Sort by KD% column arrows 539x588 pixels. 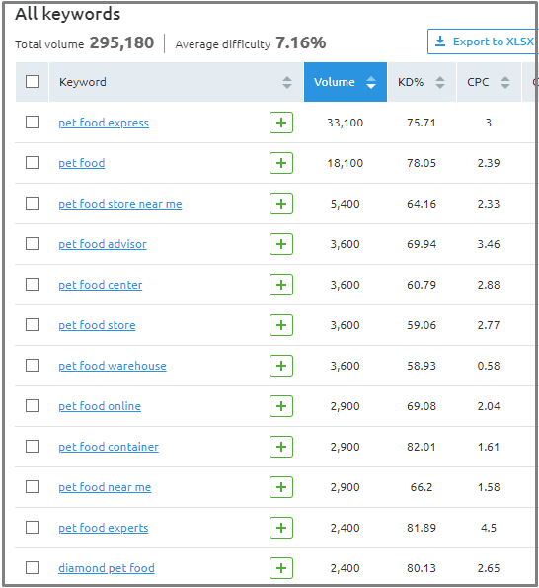click(x=440, y=82)
